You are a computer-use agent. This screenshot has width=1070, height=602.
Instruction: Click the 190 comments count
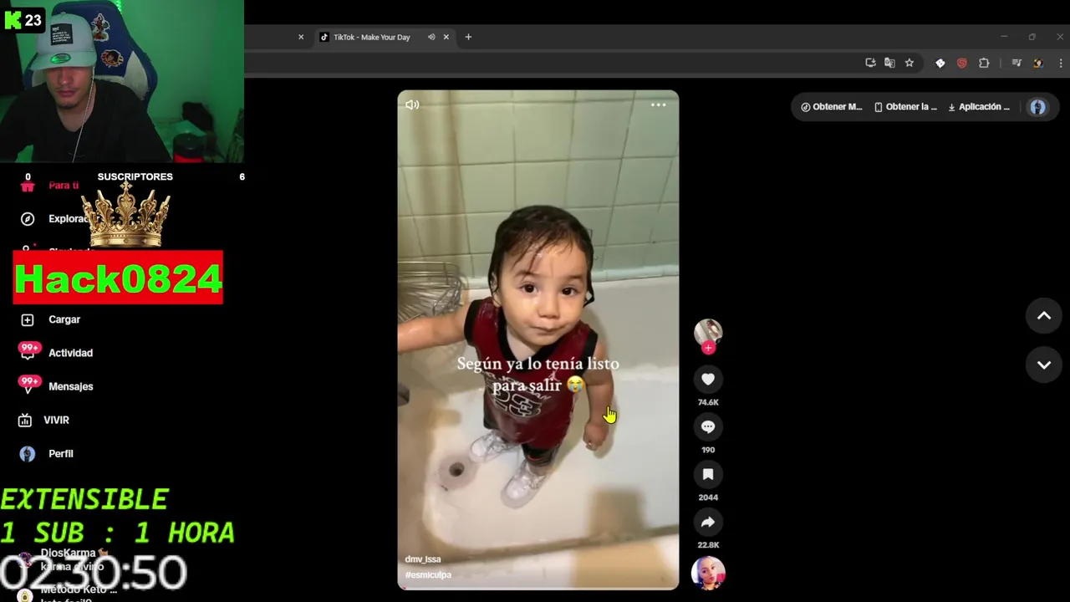pyautogui.click(x=708, y=450)
